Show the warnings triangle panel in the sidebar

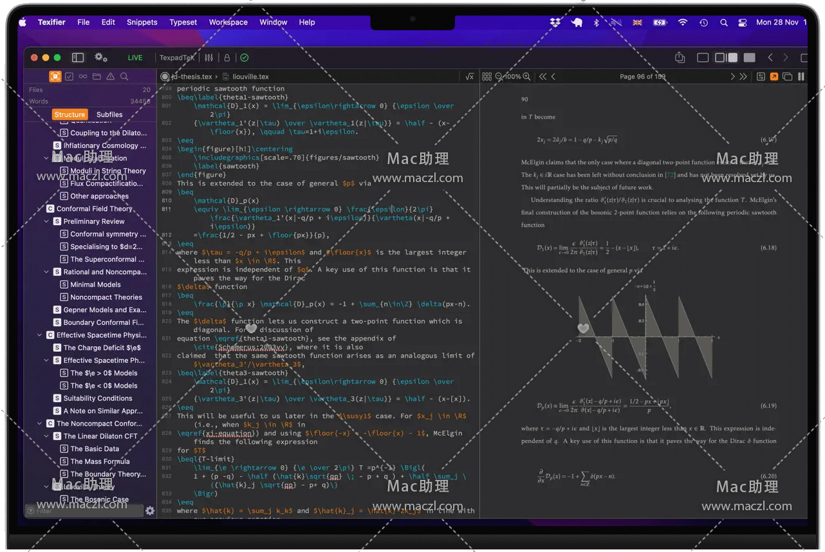[x=111, y=77]
